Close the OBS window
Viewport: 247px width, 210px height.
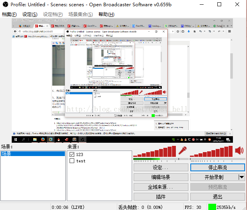[237, 4]
